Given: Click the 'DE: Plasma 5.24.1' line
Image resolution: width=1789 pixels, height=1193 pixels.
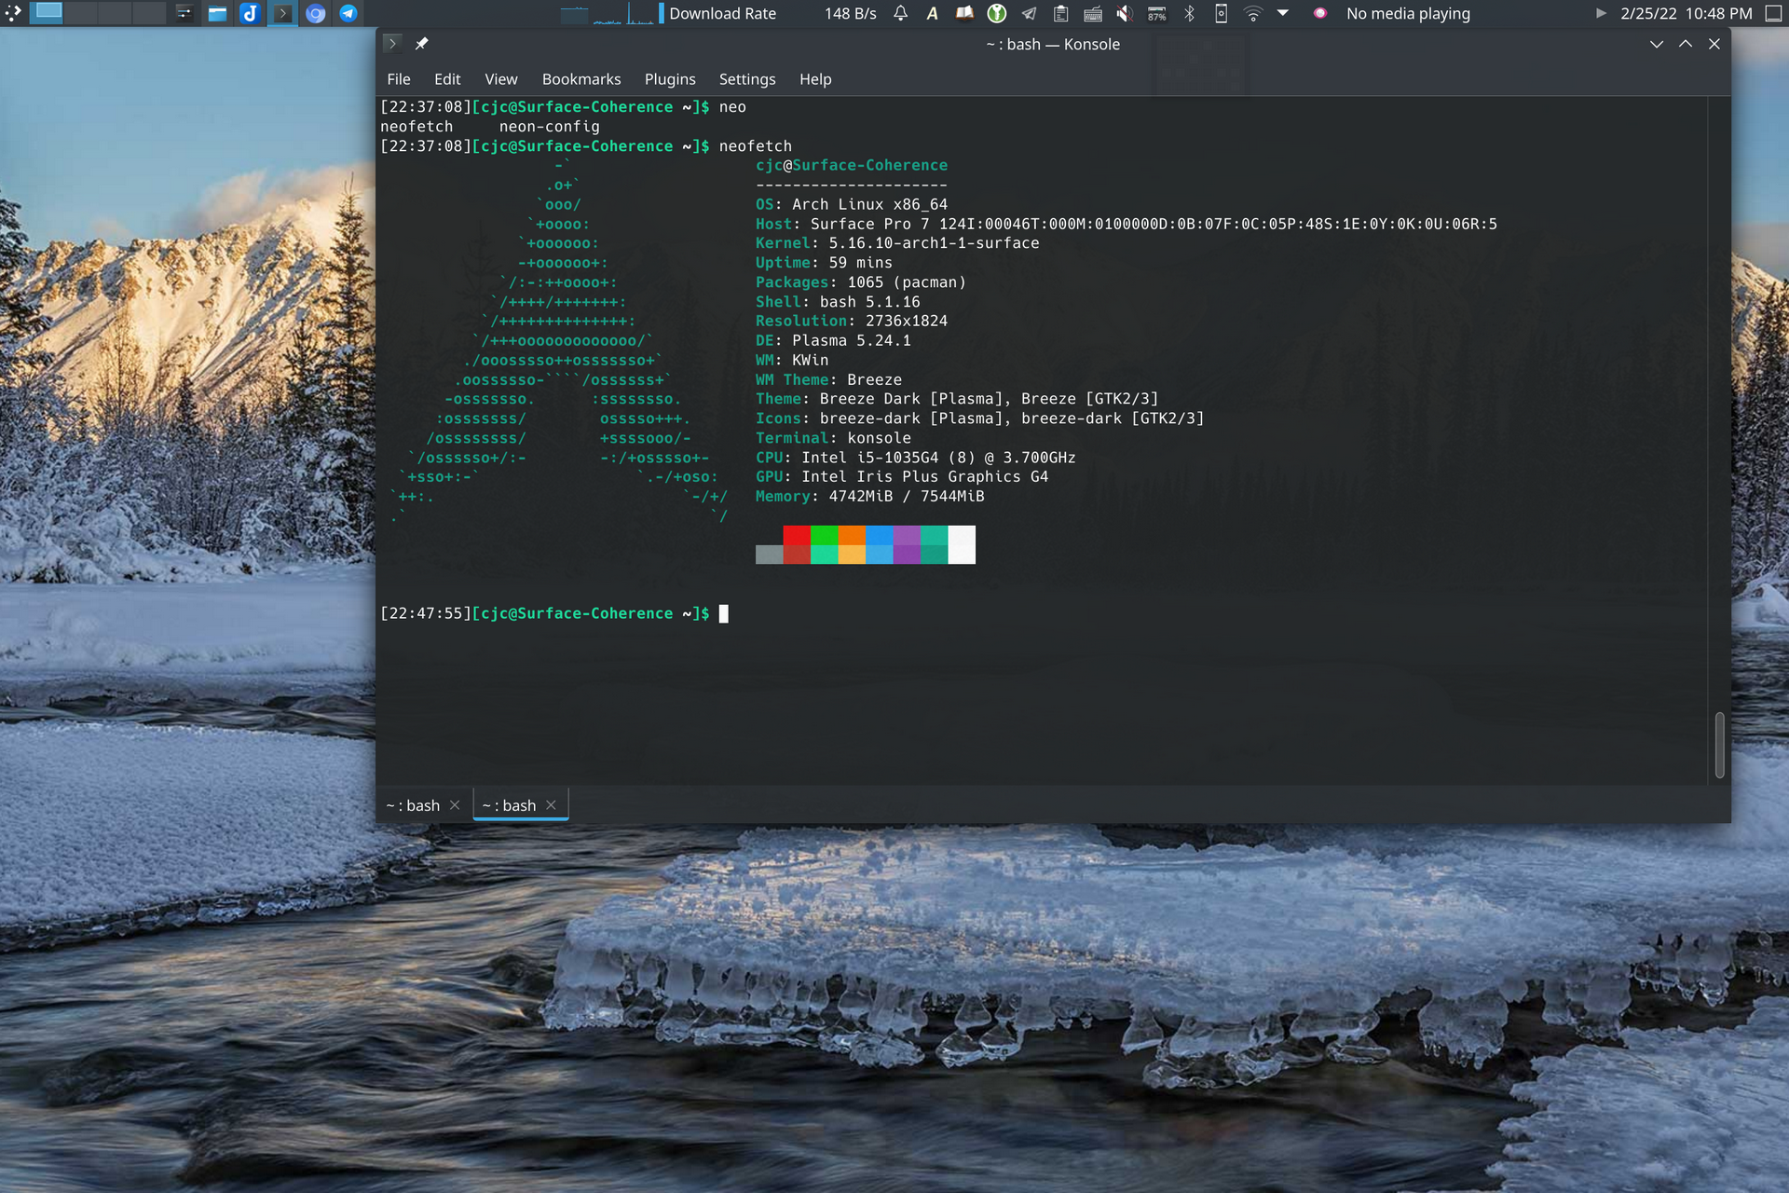Looking at the screenshot, I should pos(833,341).
